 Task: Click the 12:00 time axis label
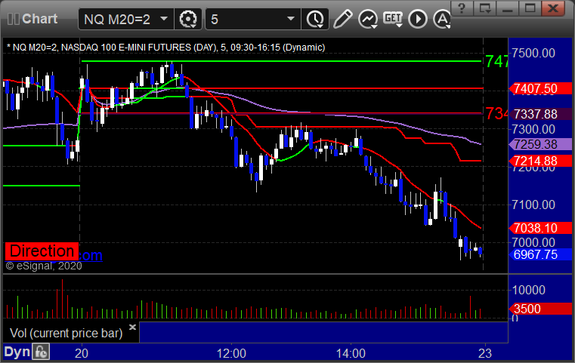pos(231,353)
